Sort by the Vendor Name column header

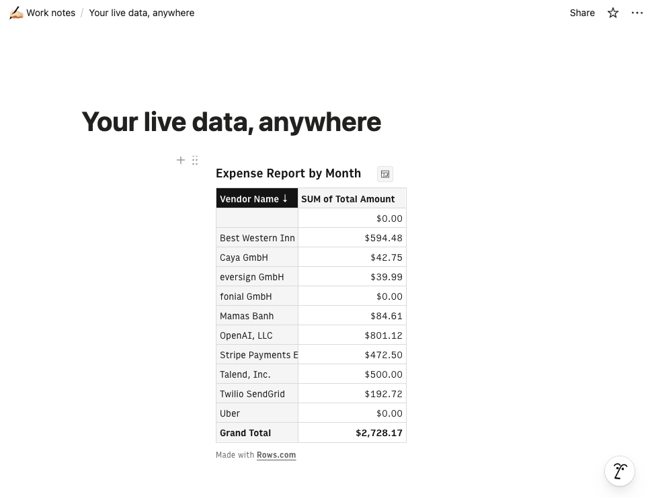pos(257,199)
